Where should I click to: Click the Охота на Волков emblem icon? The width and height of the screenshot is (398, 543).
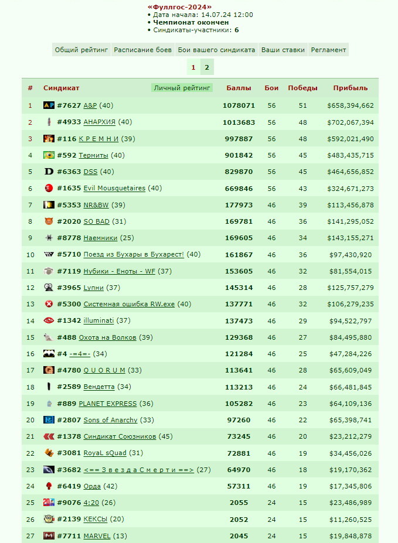click(x=49, y=337)
